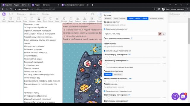This screenshot has height=106, width=190.
Task: Open the Страница dropdown menu
Action: pyautogui.click(x=21, y=14)
